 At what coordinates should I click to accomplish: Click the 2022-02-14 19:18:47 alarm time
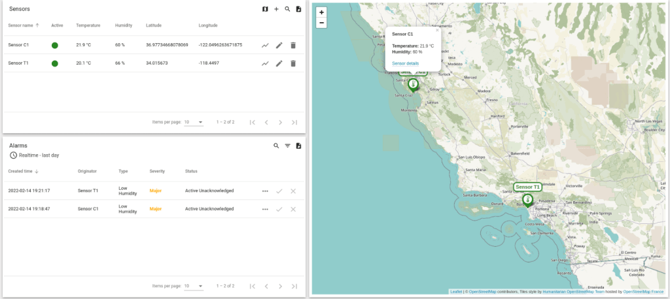point(29,210)
